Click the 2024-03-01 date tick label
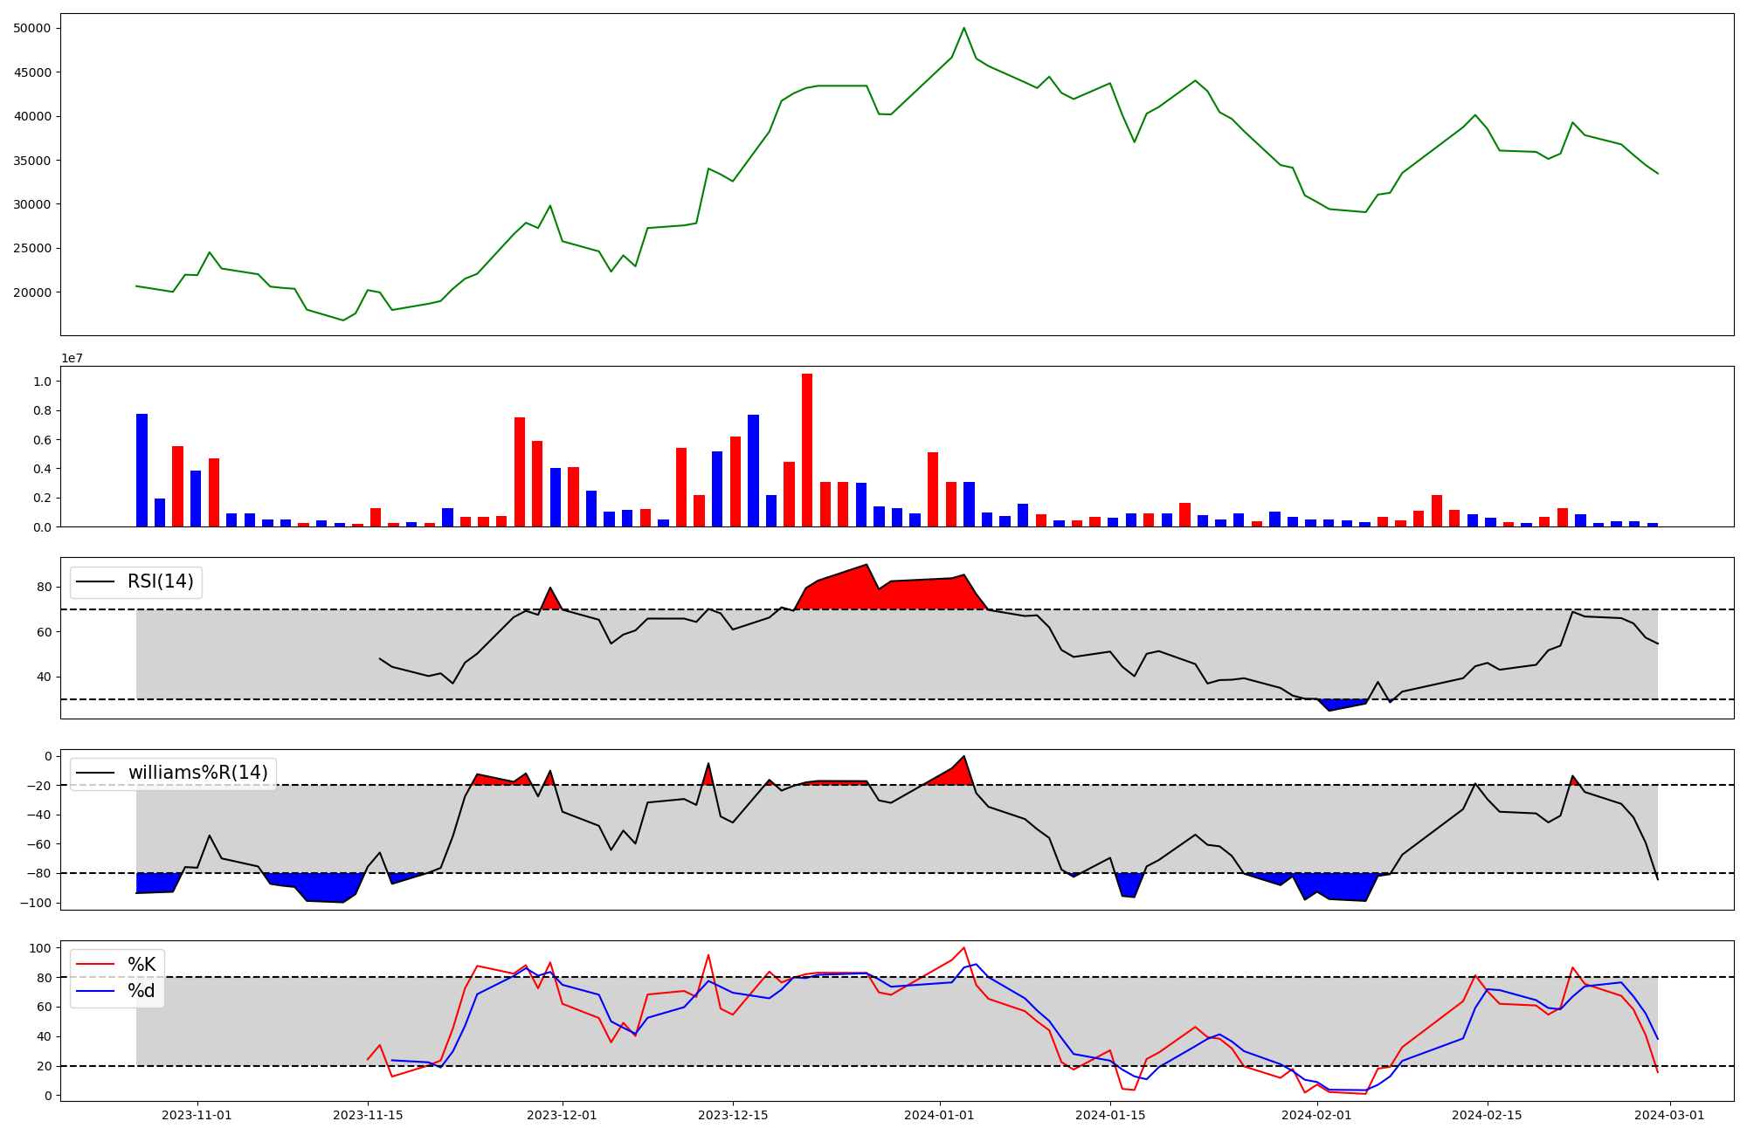The width and height of the screenshot is (1747, 1135). pos(1669,1115)
